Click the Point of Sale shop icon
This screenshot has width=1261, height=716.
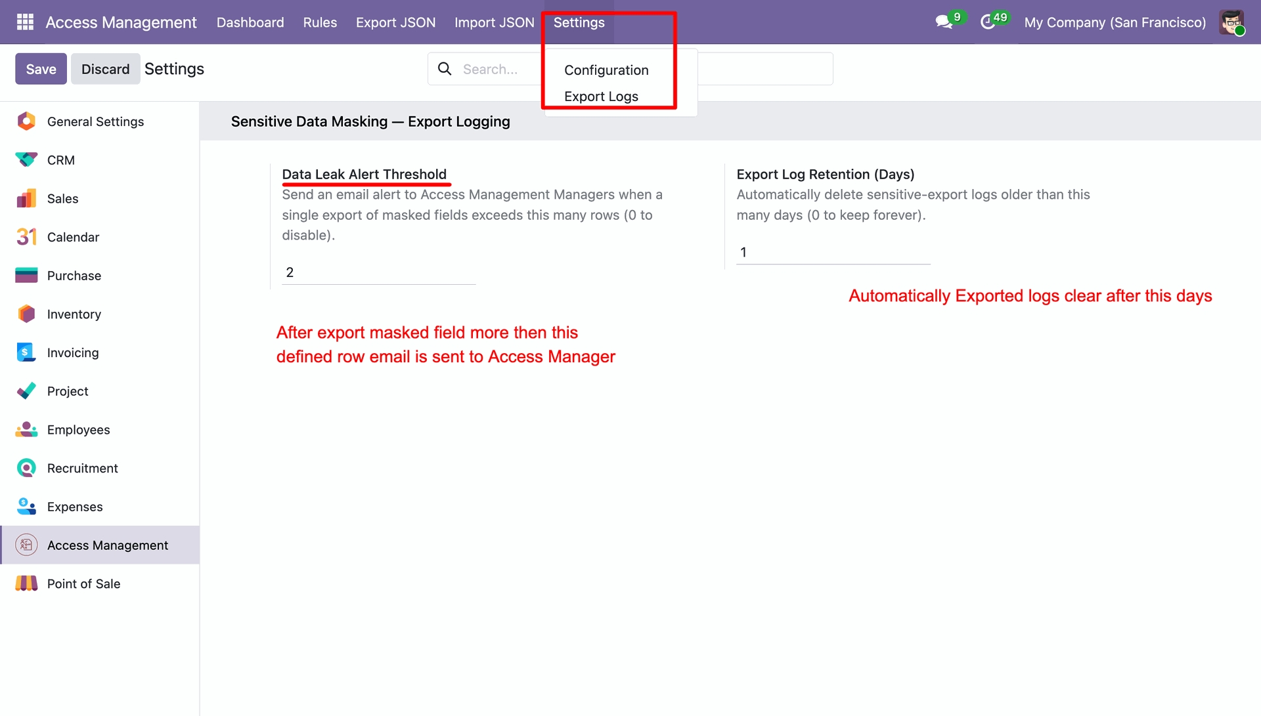[26, 583]
